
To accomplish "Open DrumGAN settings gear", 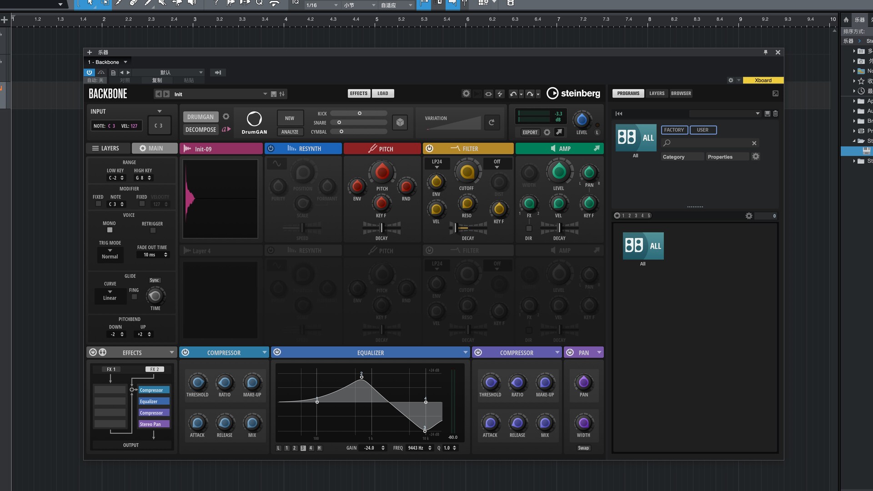I will (x=226, y=117).
